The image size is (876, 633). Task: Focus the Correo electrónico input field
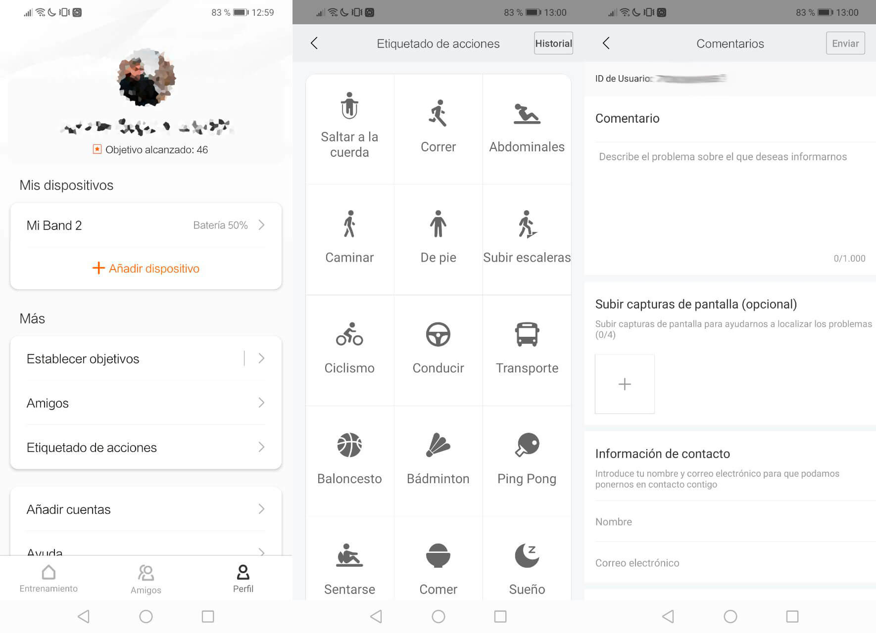(x=730, y=563)
